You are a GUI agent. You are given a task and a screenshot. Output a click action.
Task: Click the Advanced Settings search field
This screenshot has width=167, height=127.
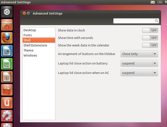pos(136,21)
